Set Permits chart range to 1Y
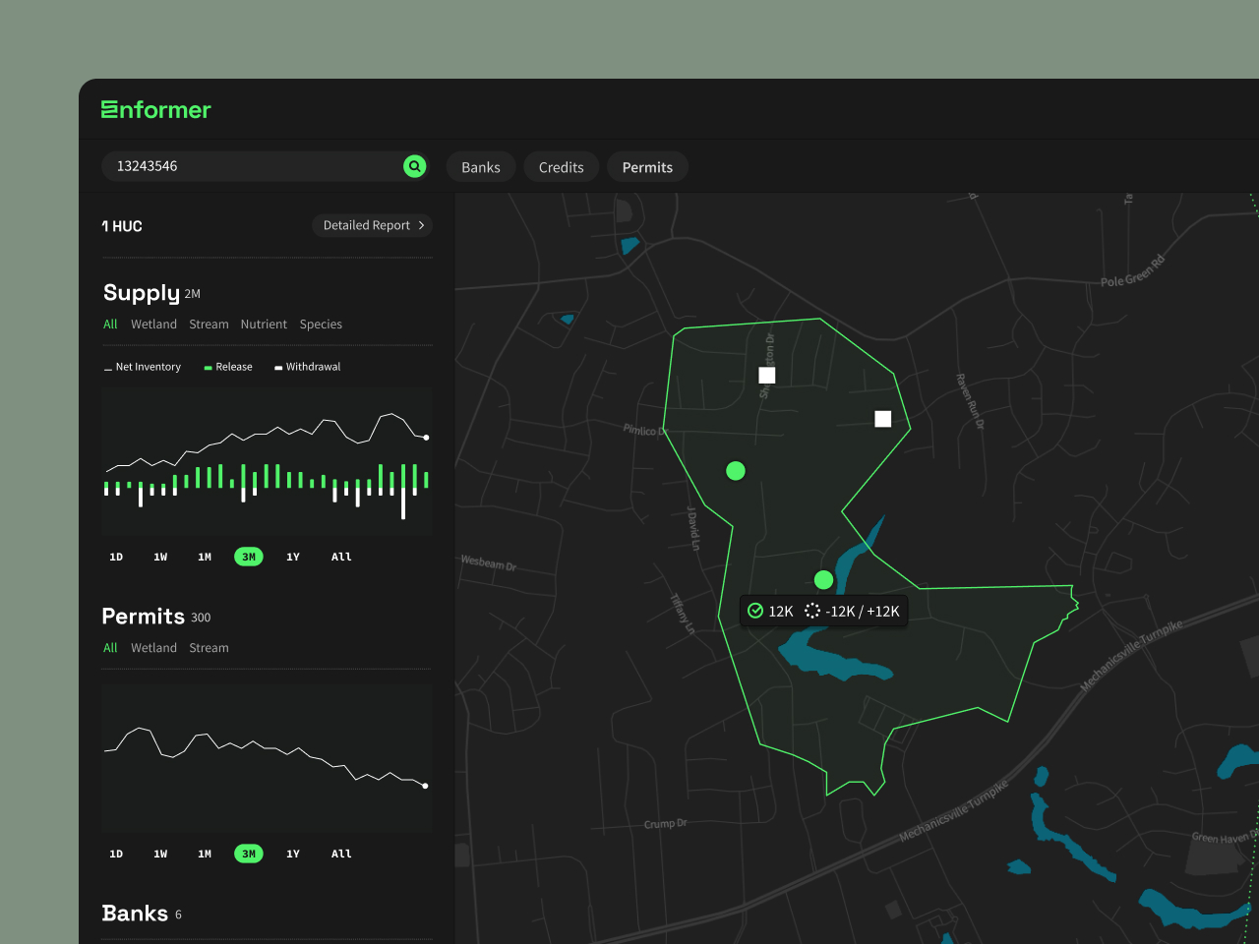The image size is (1259, 944). (x=293, y=854)
